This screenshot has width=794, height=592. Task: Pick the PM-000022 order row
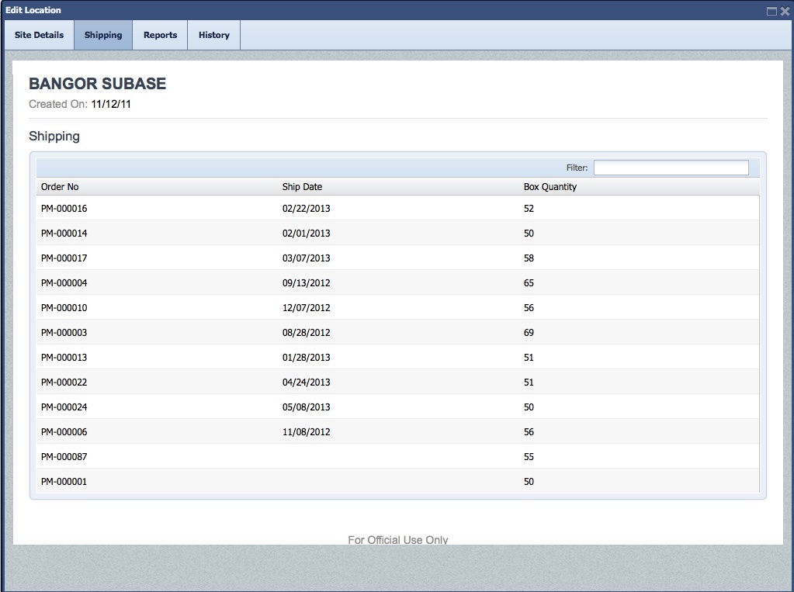coord(64,383)
